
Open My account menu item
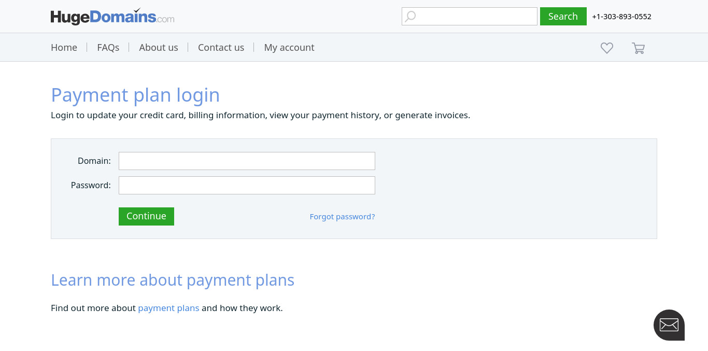pos(289,47)
